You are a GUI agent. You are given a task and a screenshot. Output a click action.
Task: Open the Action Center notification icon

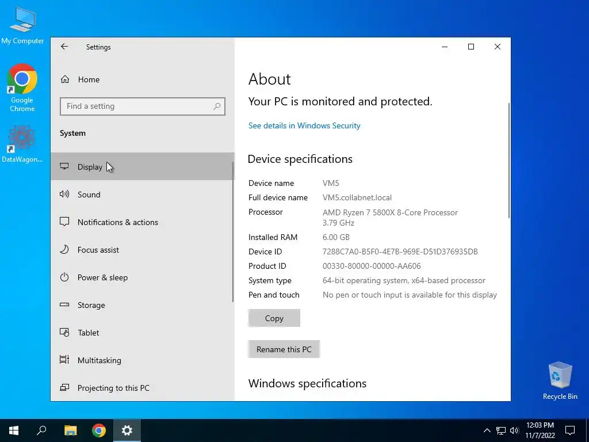pyautogui.click(x=570, y=430)
